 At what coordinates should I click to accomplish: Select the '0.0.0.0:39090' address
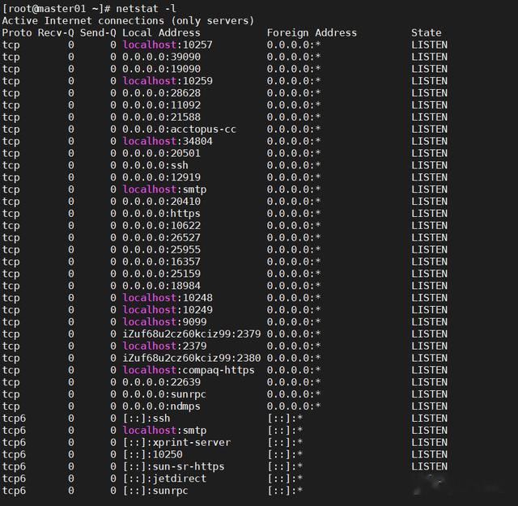161,57
